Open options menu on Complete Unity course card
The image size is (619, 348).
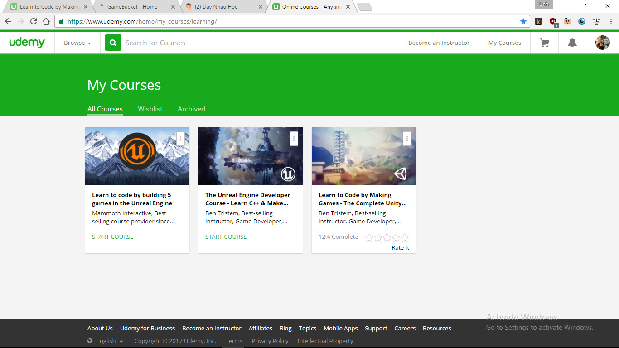point(407,139)
